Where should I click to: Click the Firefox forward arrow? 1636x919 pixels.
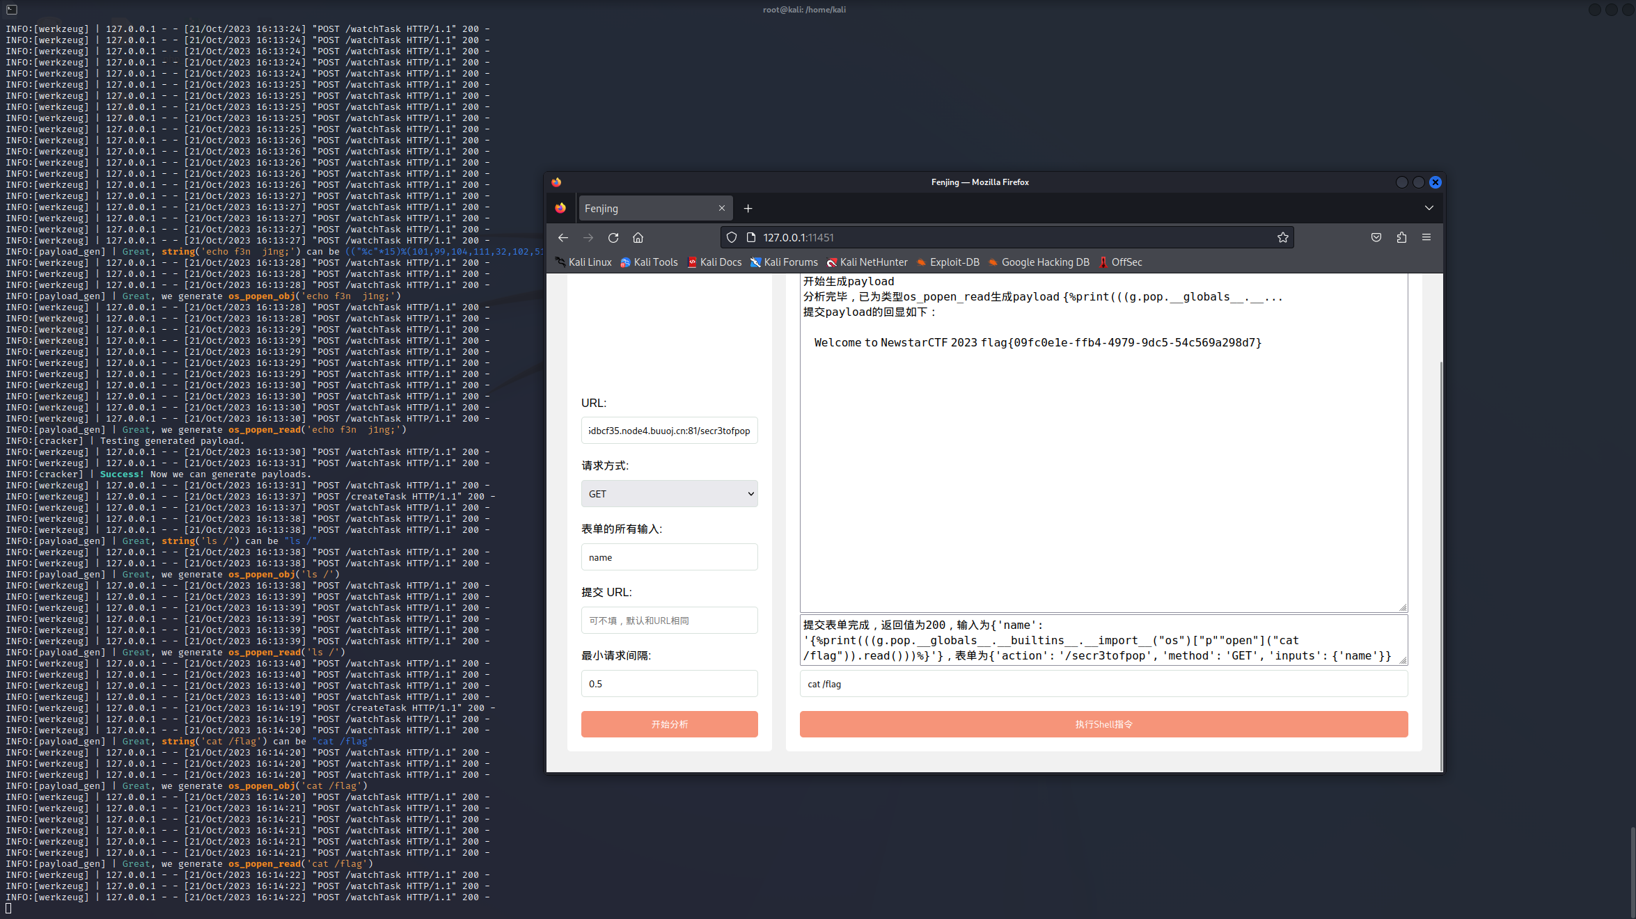coord(588,238)
